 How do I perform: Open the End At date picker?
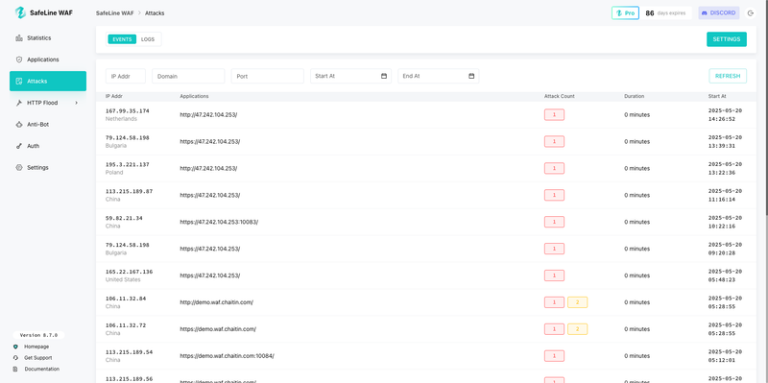pyautogui.click(x=439, y=76)
